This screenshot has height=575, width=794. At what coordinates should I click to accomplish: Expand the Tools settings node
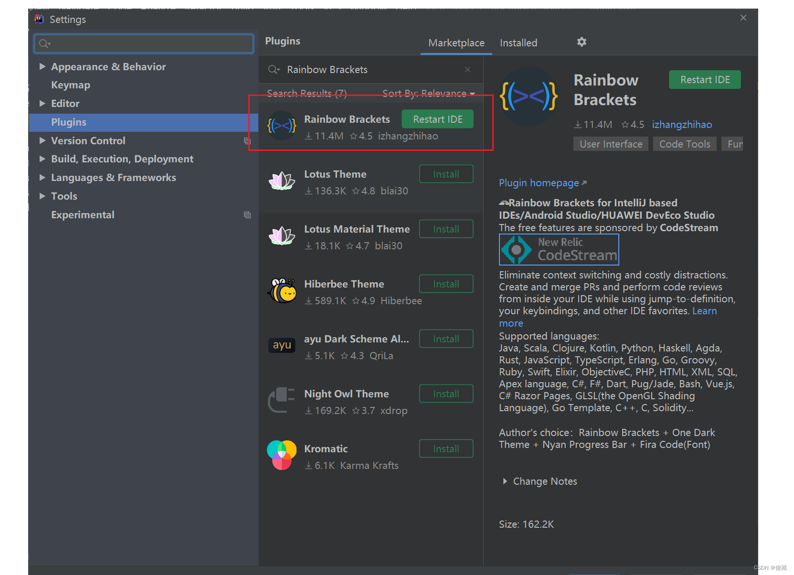(x=42, y=196)
